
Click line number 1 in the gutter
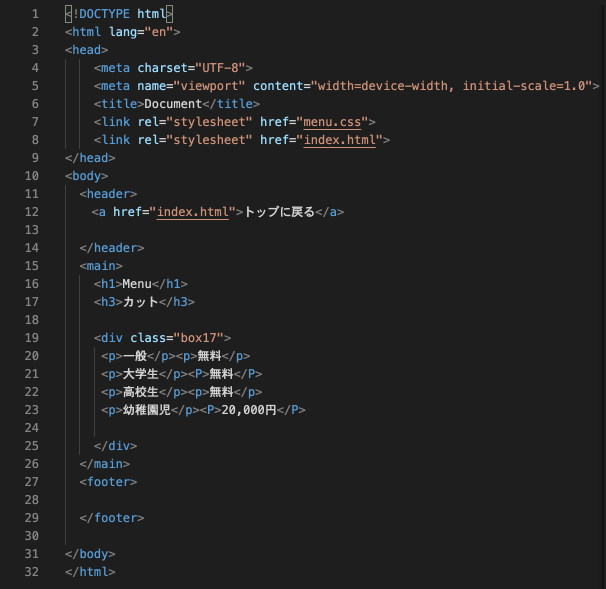click(35, 14)
